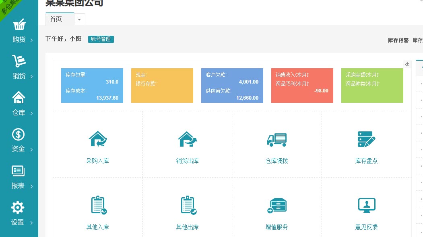This screenshot has height=237, width=423.
Task: Expand the 报表 submenu arrow
Action: click(x=31, y=186)
